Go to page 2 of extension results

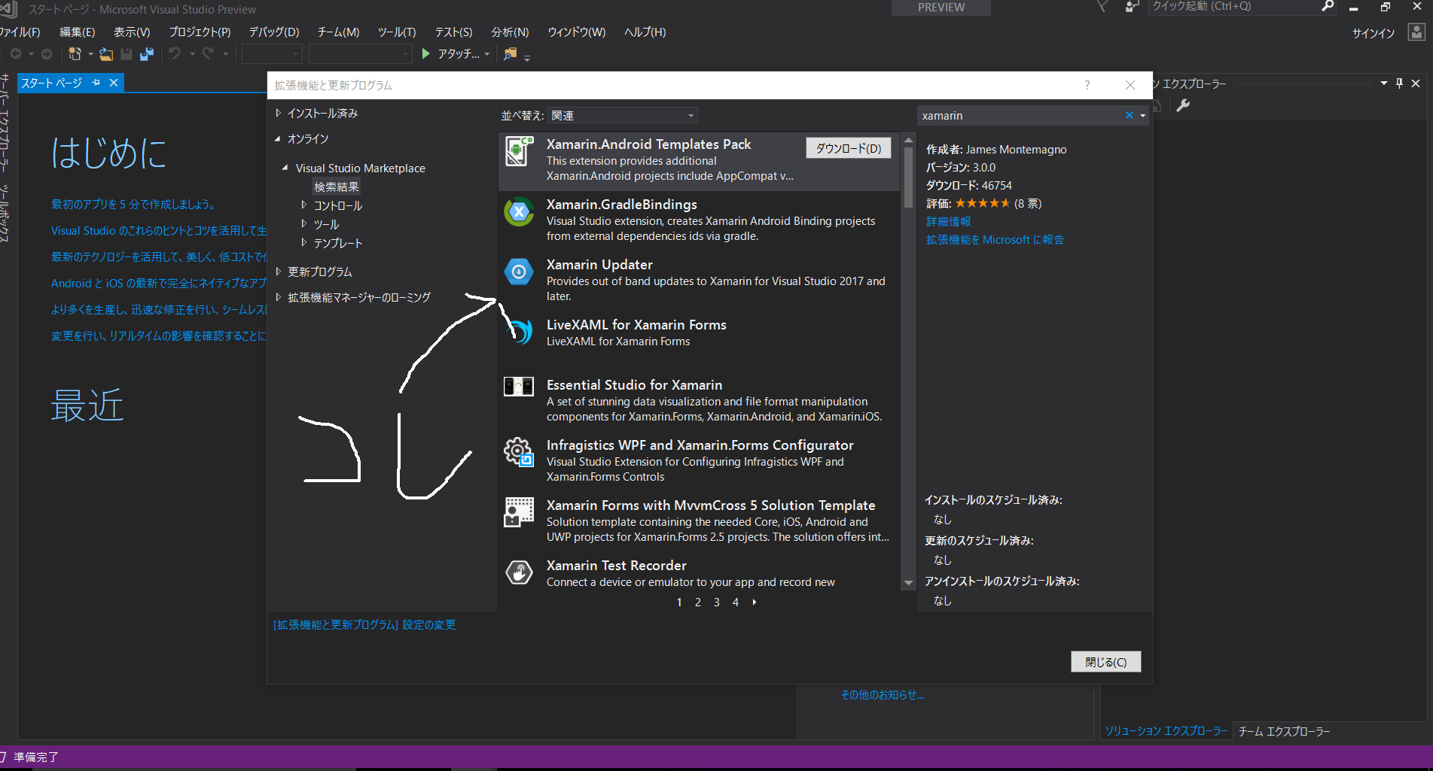697,602
